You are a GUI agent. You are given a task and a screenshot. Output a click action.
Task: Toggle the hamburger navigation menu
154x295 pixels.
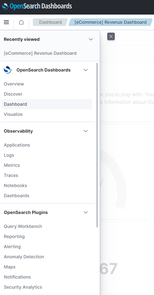pyautogui.click(x=6, y=22)
